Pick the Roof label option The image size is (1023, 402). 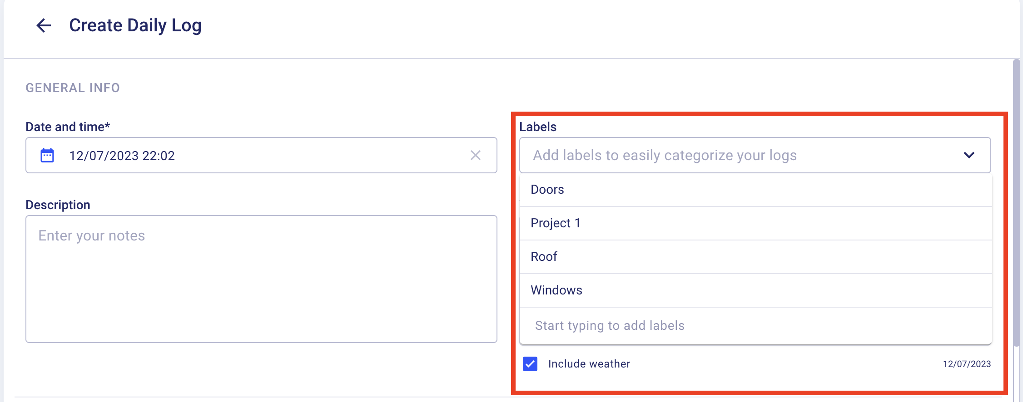click(x=755, y=257)
